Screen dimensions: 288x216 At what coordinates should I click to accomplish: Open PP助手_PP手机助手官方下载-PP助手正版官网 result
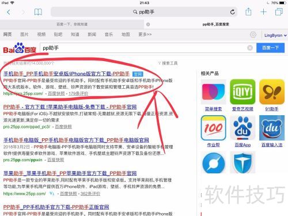point(56,207)
